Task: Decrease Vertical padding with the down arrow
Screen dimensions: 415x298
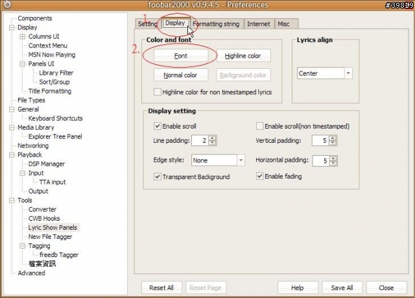Action: (x=333, y=143)
